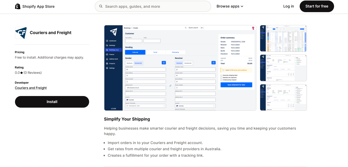The image size is (348, 167).
Task: Click the swap addresses arrow icon
Action: coord(171,85)
